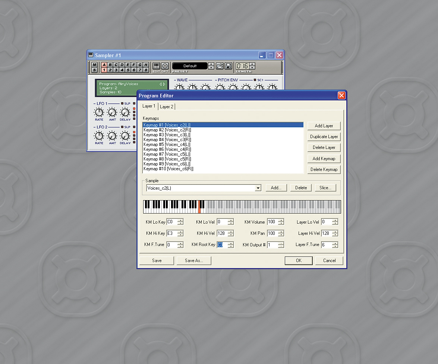This screenshot has width=438, height=364.
Task: Adjust the KM Hi Key spinner
Action: point(180,233)
